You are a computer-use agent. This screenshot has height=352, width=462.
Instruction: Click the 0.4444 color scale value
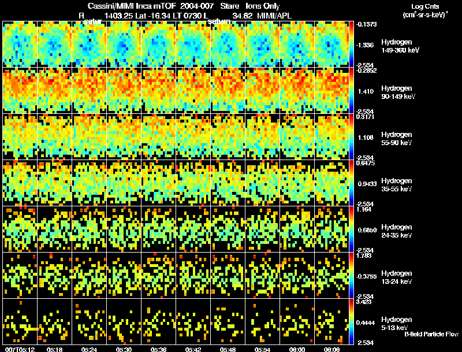pyautogui.click(x=366, y=323)
